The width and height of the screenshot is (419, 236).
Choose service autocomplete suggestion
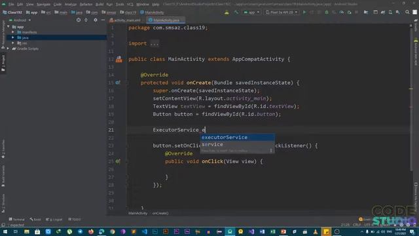237,144
